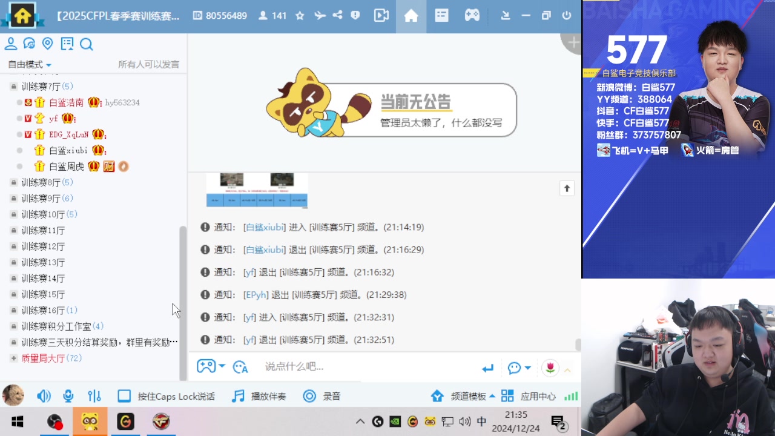Open 应用中心 app center
775x436 pixels.
529,397
